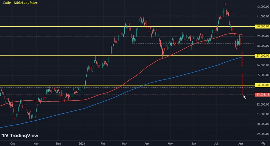Viewport: 270px width, 146px height.
Task: Click the 35,000.00 price axis label
Action: tap(263, 75)
